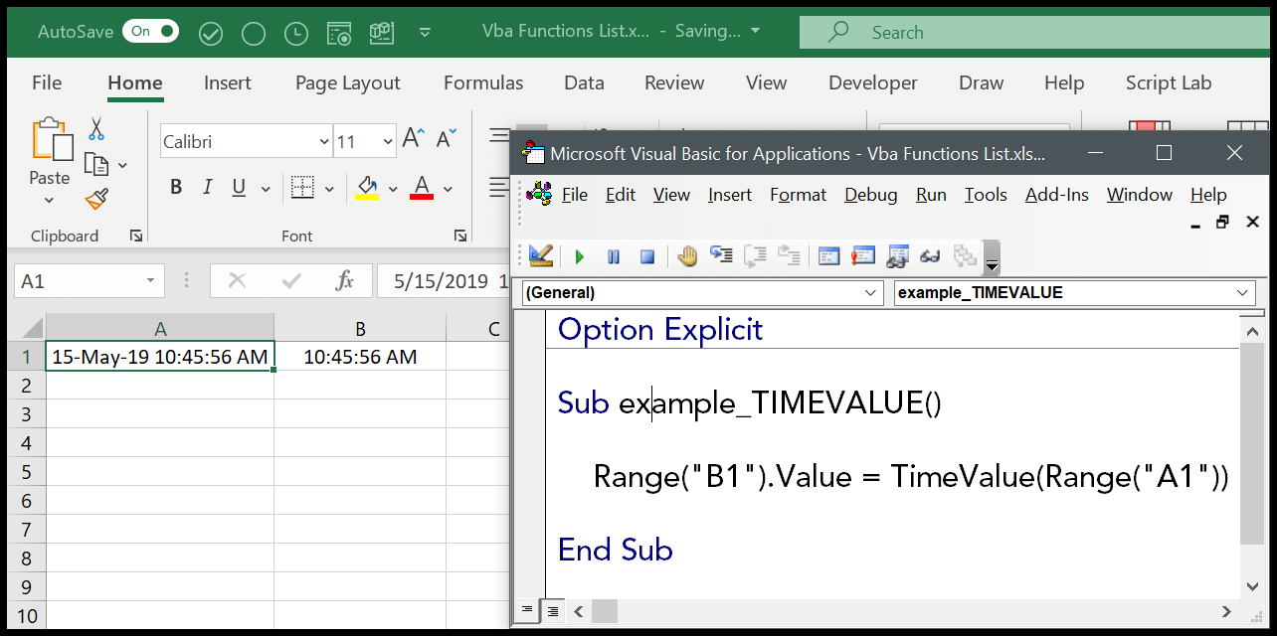1277x636 pixels.
Task: Click the Format Painter icon in Excel ribbon
Action: pyautogui.click(x=95, y=198)
